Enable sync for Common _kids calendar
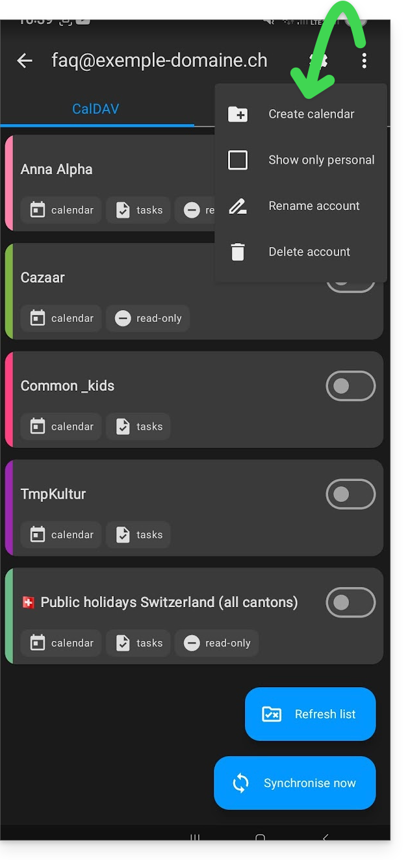Viewport: 410px width, 860px height. click(350, 386)
